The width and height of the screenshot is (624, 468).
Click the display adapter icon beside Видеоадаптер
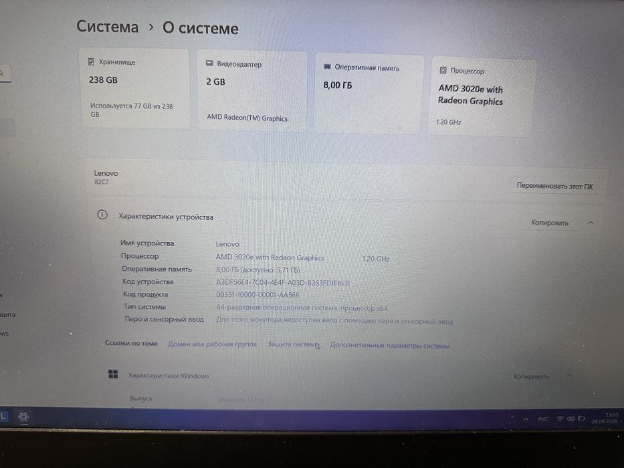209,64
